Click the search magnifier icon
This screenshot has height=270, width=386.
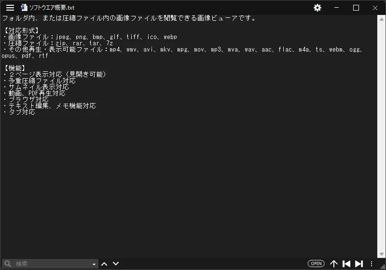(8, 264)
